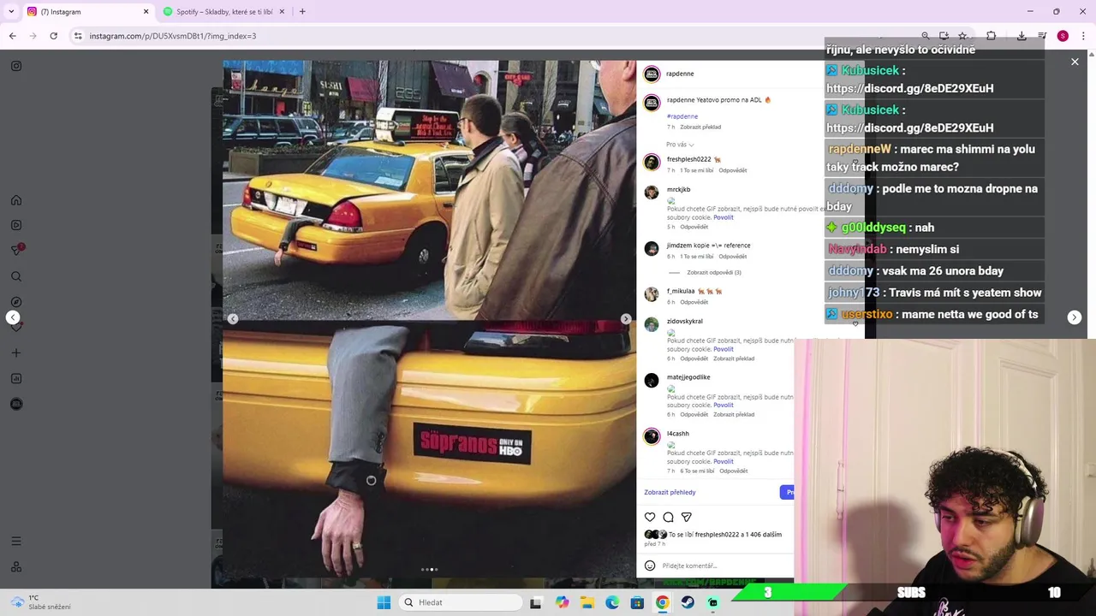Open f_mikulaa commenter profile
Viewport: 1096px width, 616px height.
(x=681, y=291)
